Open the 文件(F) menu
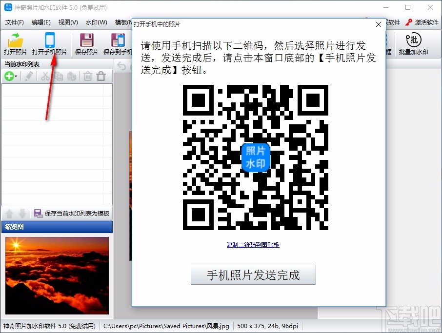The image size is (442, 333). click(14, 22)
